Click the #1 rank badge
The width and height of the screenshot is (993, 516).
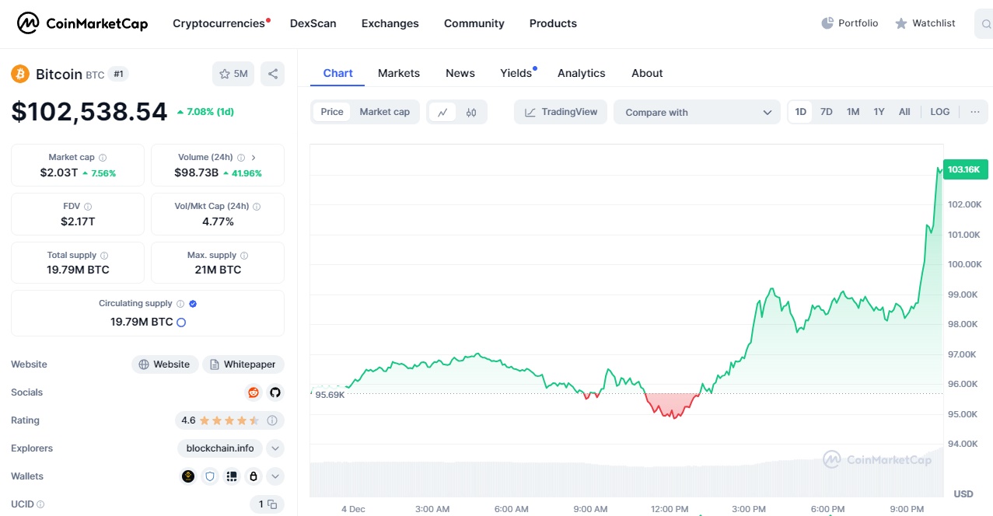pos(119,74)
